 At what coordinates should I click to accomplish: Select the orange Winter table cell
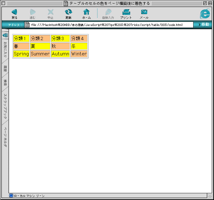[x=79, y=54]
